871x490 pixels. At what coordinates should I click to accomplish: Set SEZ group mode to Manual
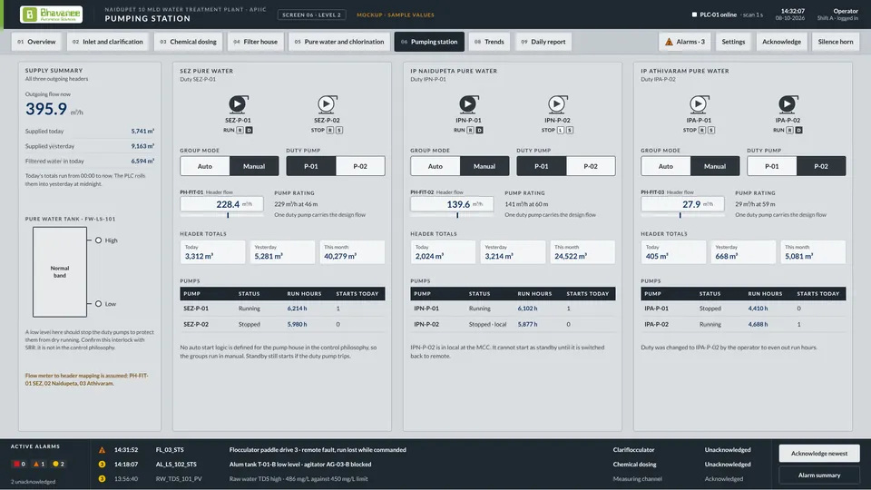pyautogui.click(x=254, y=166)
